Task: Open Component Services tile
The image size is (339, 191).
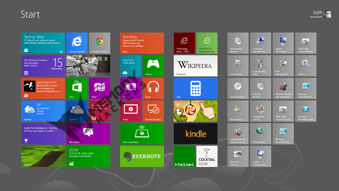Action: 261,111
